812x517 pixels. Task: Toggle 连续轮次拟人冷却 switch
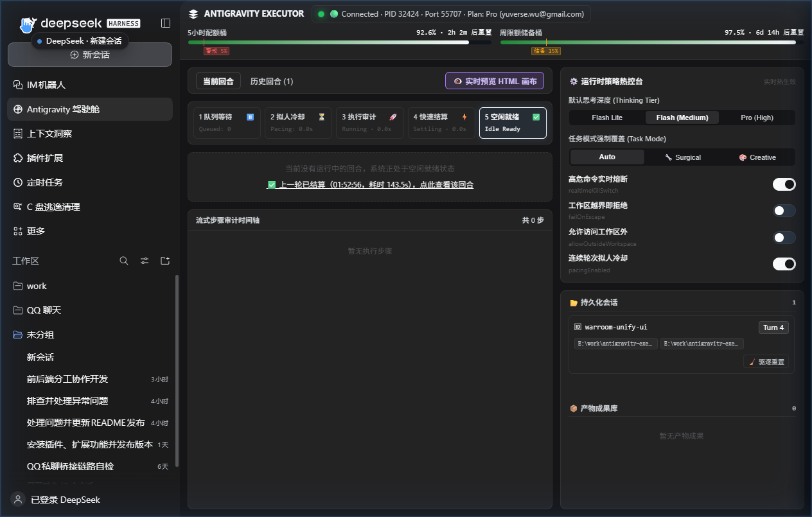pyautogui.click(x=784, y=264)
